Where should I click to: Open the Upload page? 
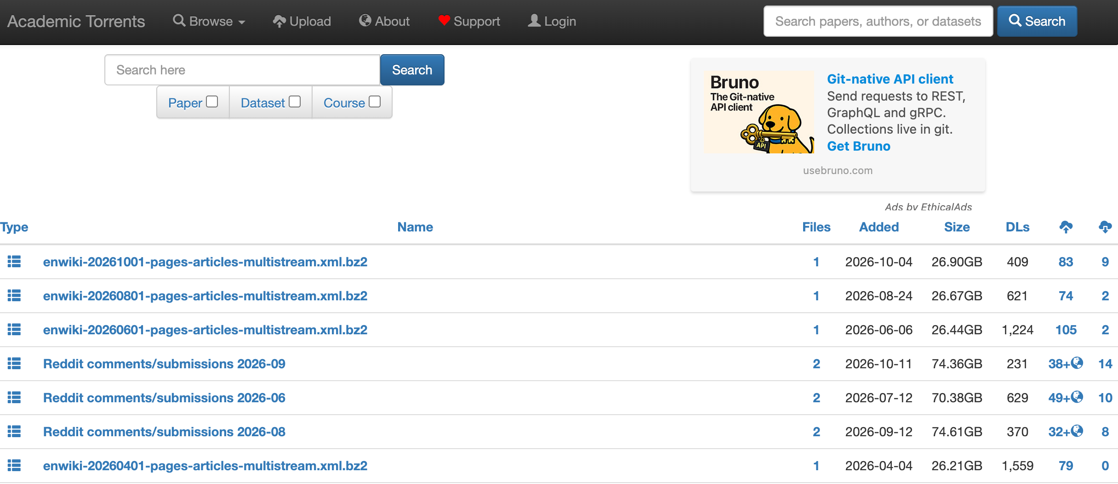pos(302,21)
